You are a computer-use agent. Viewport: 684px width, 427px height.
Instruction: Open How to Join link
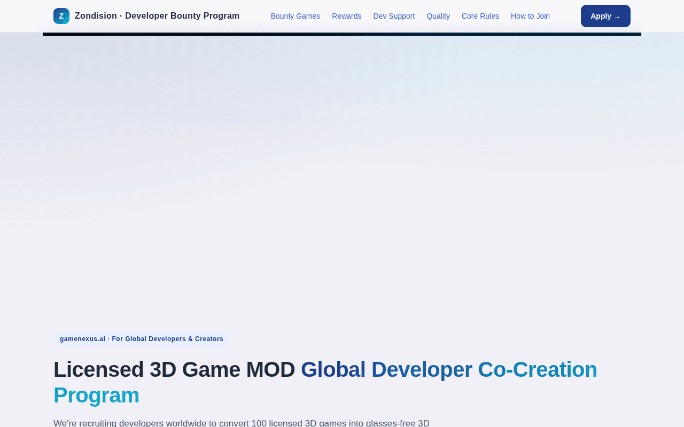pyautogui.click(x=530, y=16)
